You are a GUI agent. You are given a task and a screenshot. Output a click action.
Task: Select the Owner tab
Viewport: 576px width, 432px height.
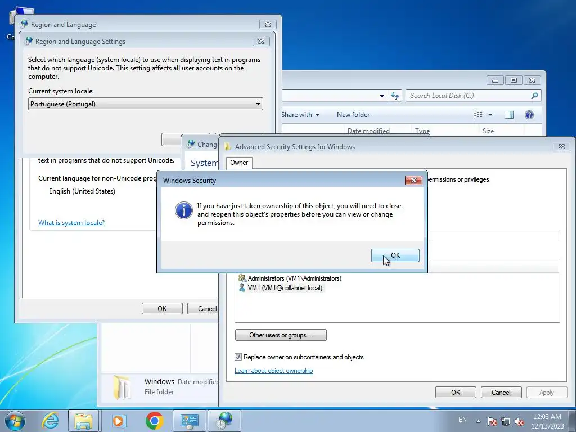click(239, 163)
